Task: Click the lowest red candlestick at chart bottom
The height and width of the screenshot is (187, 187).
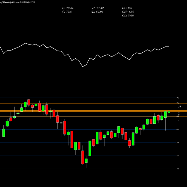Action: 83,157
